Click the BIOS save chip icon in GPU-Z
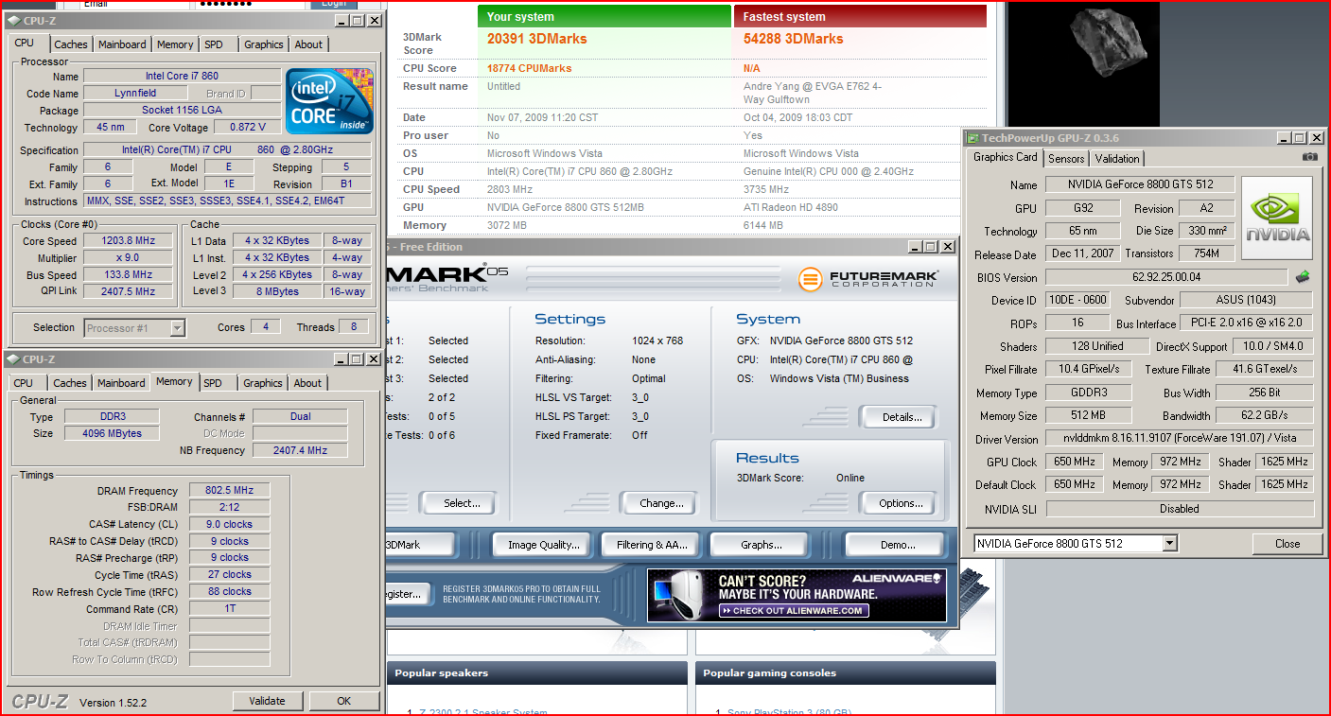This screenshot has height=716, width=1331. point(1303,277)
